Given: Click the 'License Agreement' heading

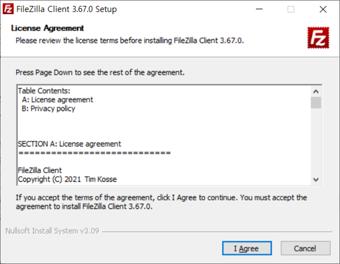Looking at the screenshot, I should coord(47,28).
